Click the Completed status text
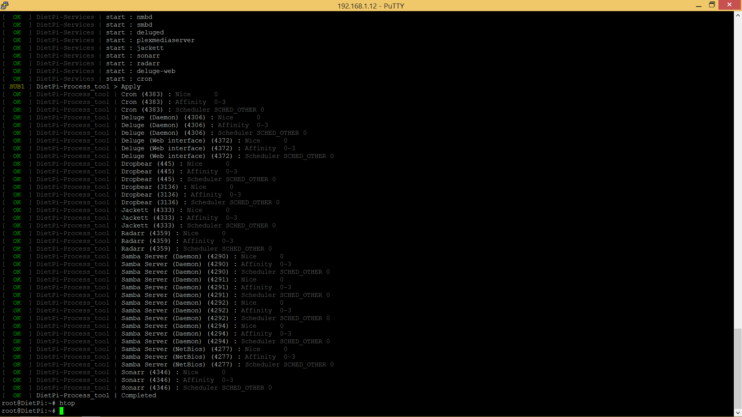 (138, 395)
